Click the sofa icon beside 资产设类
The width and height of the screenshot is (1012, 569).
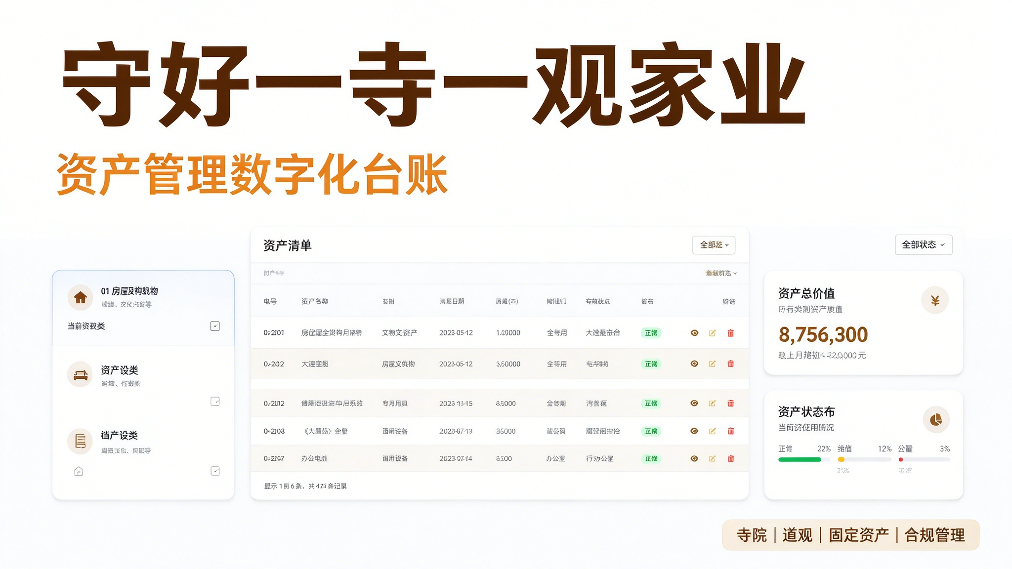pos(80,375)
